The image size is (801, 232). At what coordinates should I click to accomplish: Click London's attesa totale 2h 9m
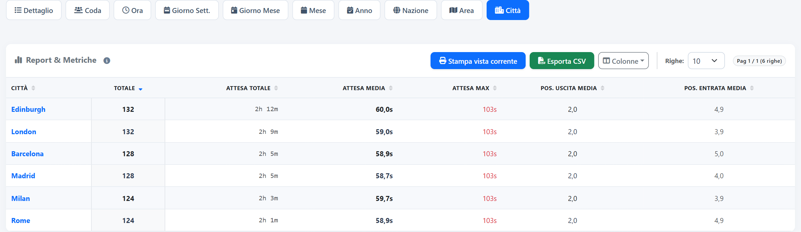268,132
